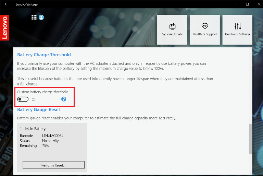Open the Hardware Settings tile
This screenshot has width=263, height=176.
coord(237,30)
